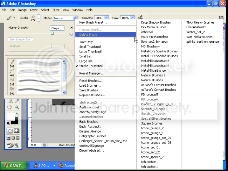Open the File menu
The width and height of the screenshot is (228, 171).
pyautogui.click(x=4, y=10)
